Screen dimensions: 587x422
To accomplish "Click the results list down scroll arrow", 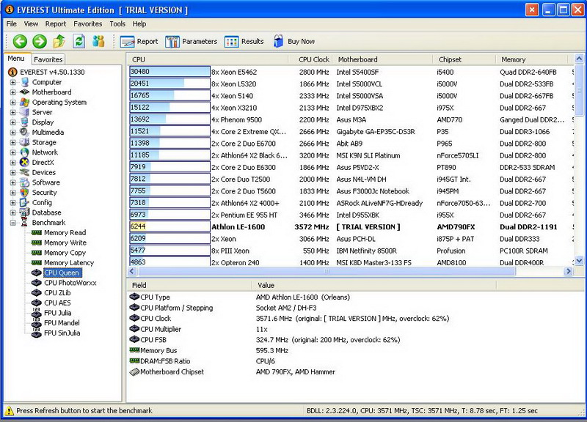I will point(579,261).
